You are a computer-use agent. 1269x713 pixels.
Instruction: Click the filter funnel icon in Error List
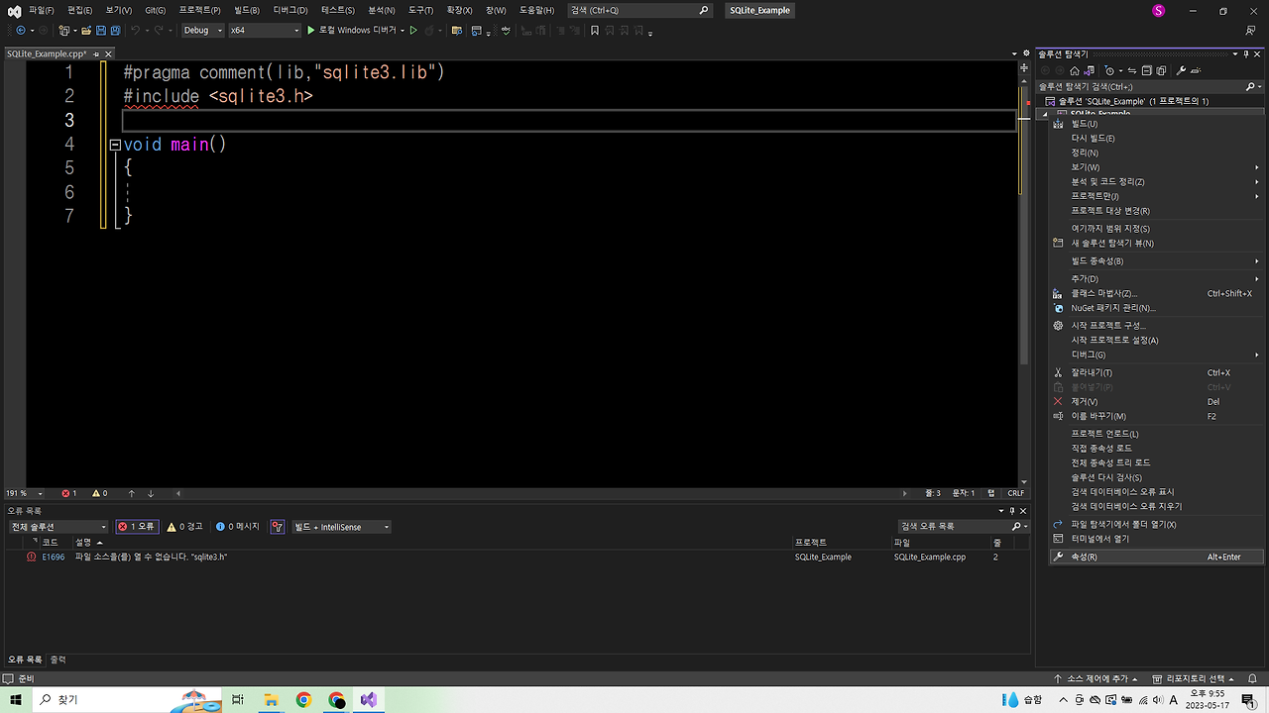point(277,527)
